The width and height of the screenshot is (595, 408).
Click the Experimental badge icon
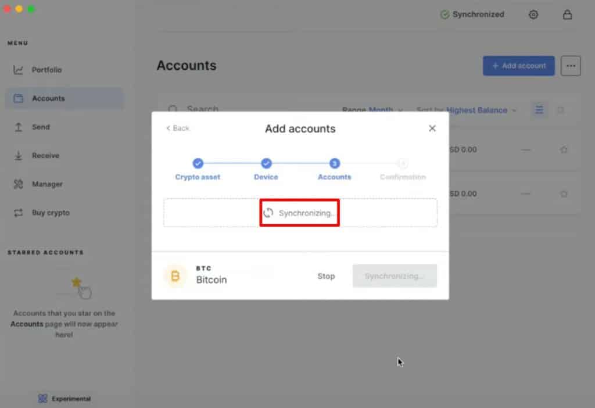pyautogui.click(x=42, y=399)
